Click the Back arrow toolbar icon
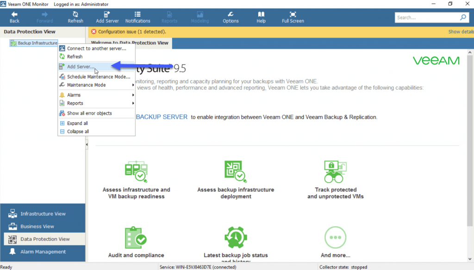This screenshot has height=270, width=474. tap(14, 14)
